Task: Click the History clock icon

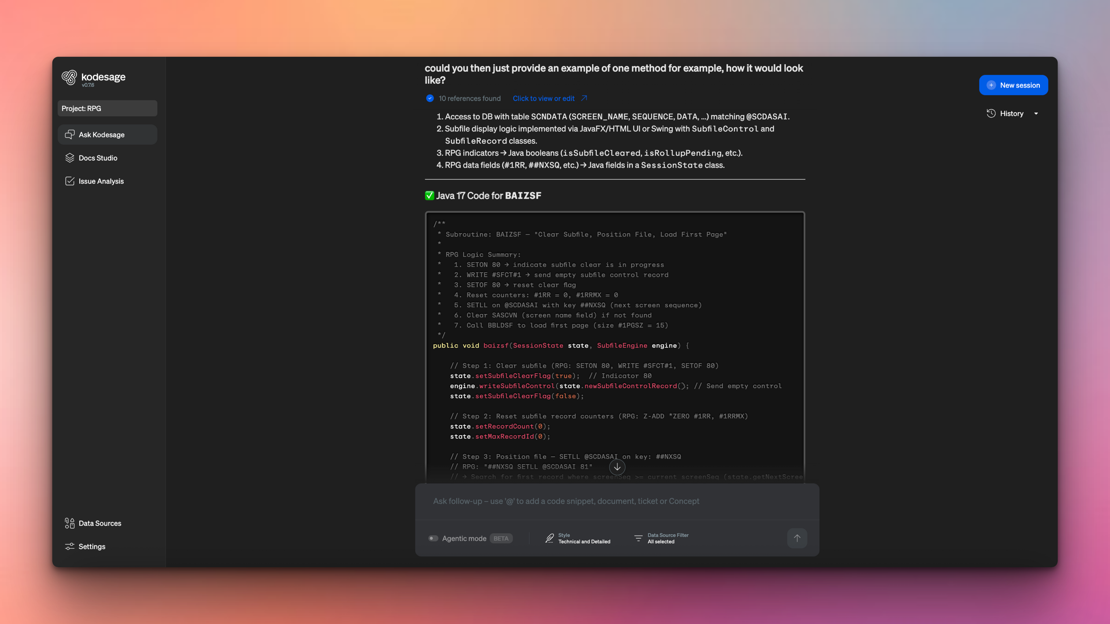Action: point(991,113)
